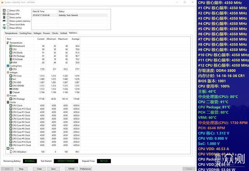Viewport: 249px width, 171px height.
Task: Click the Stress CPU chip icon
Action: point(4,11)
